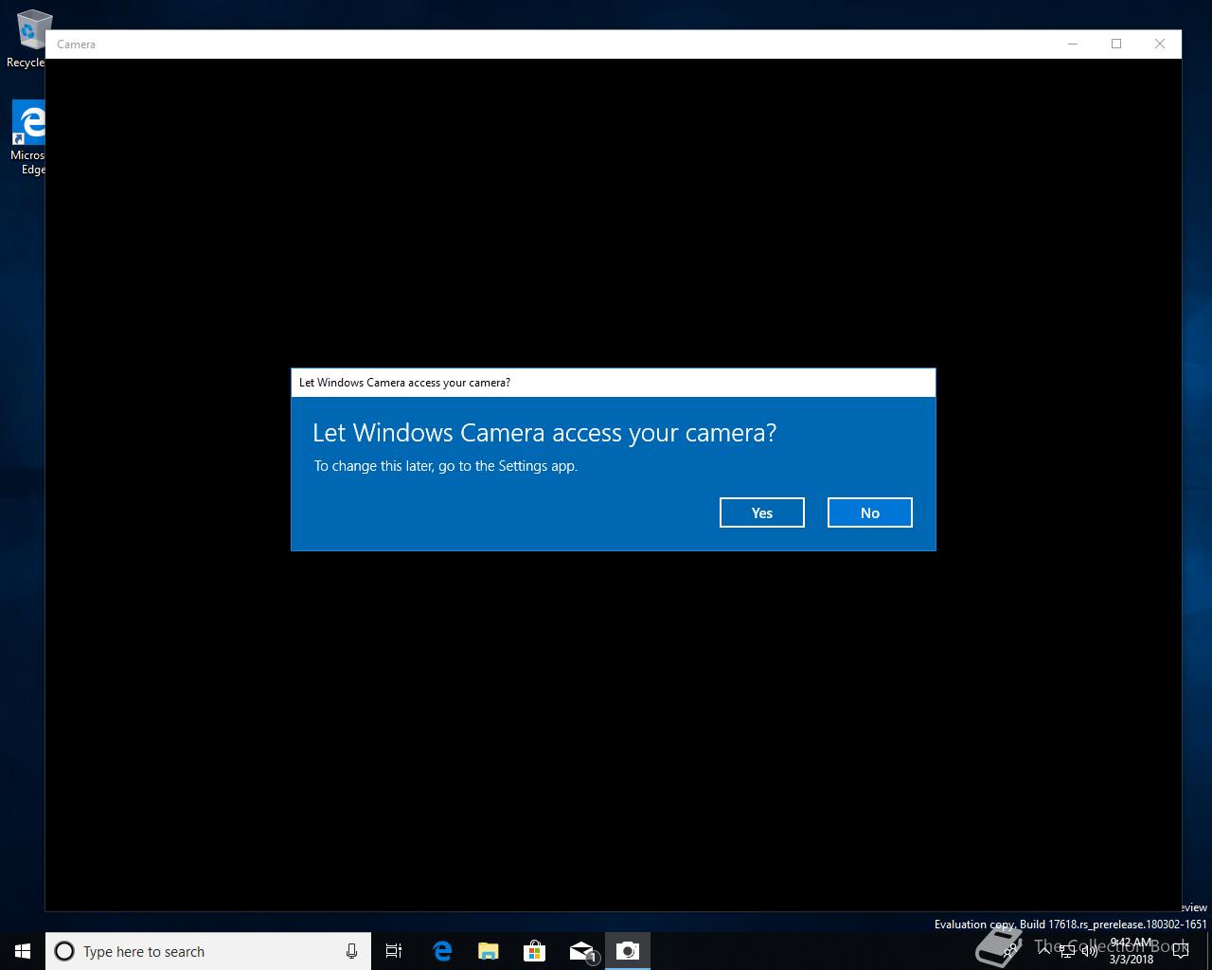This screenshot has width=1212, height=970.
Task: Click the Cortana circle search icon
Action: 64,951
